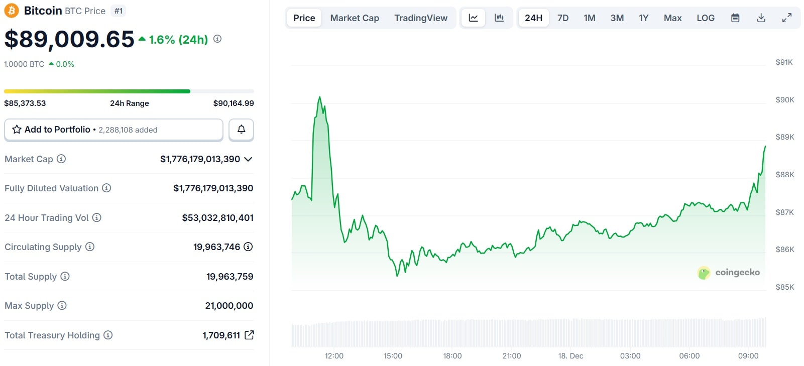Open the TradingView tab

[421, 18]
